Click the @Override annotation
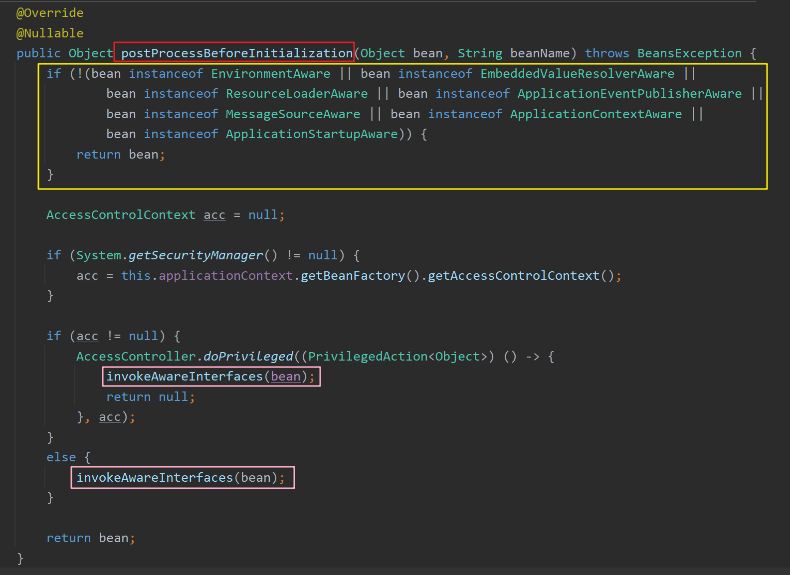The height and width of the screenshot is (575, 790). (50, 13)
